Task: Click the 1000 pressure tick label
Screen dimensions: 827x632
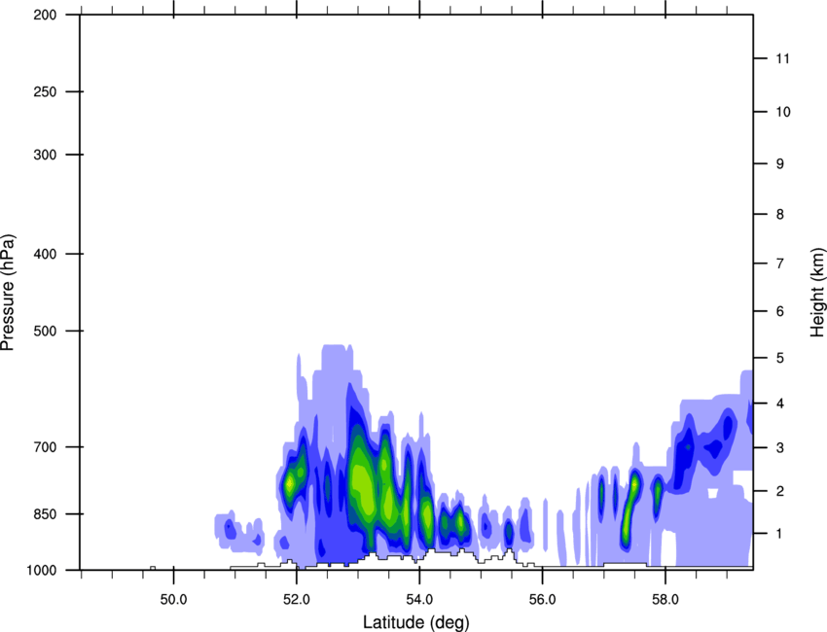Action: 42,571
